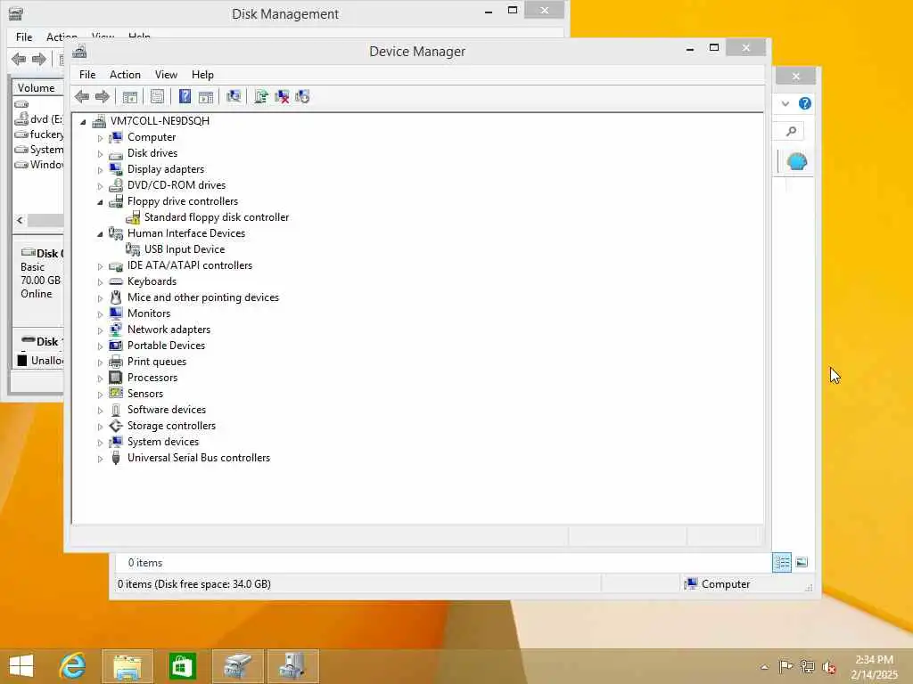The image size is (913, 684).
Task: Open Device Manager's File menu
Action: 87,75
